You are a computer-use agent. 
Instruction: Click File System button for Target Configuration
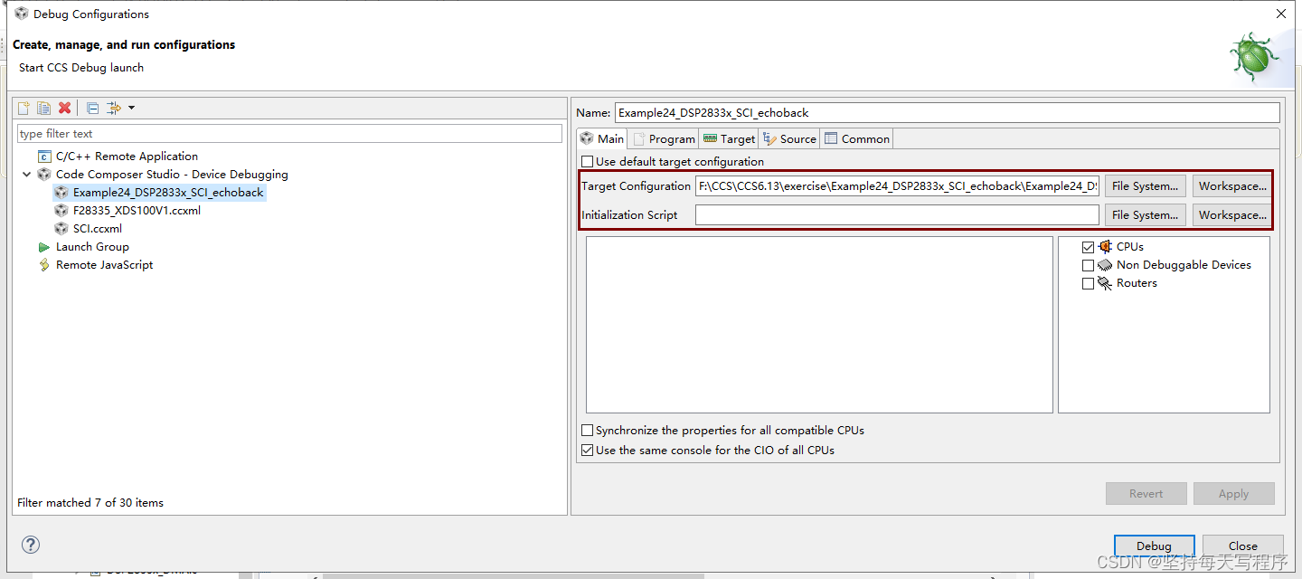click(x=1145, y=186)
